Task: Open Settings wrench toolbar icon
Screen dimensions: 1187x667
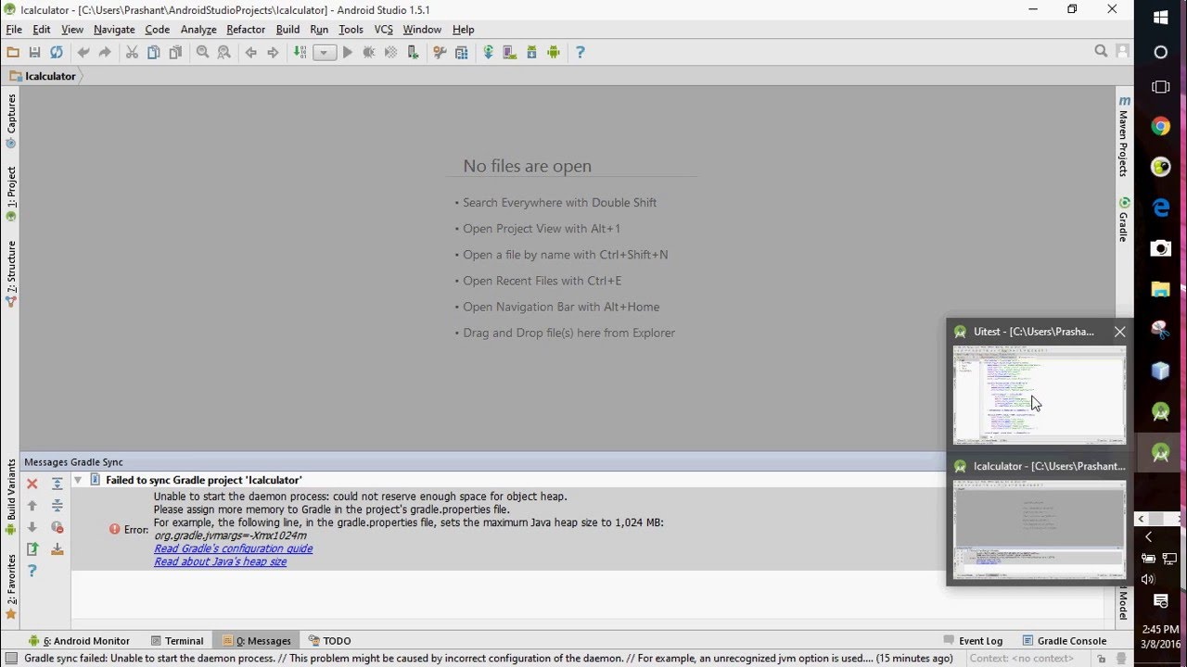Action: [440, 53]
